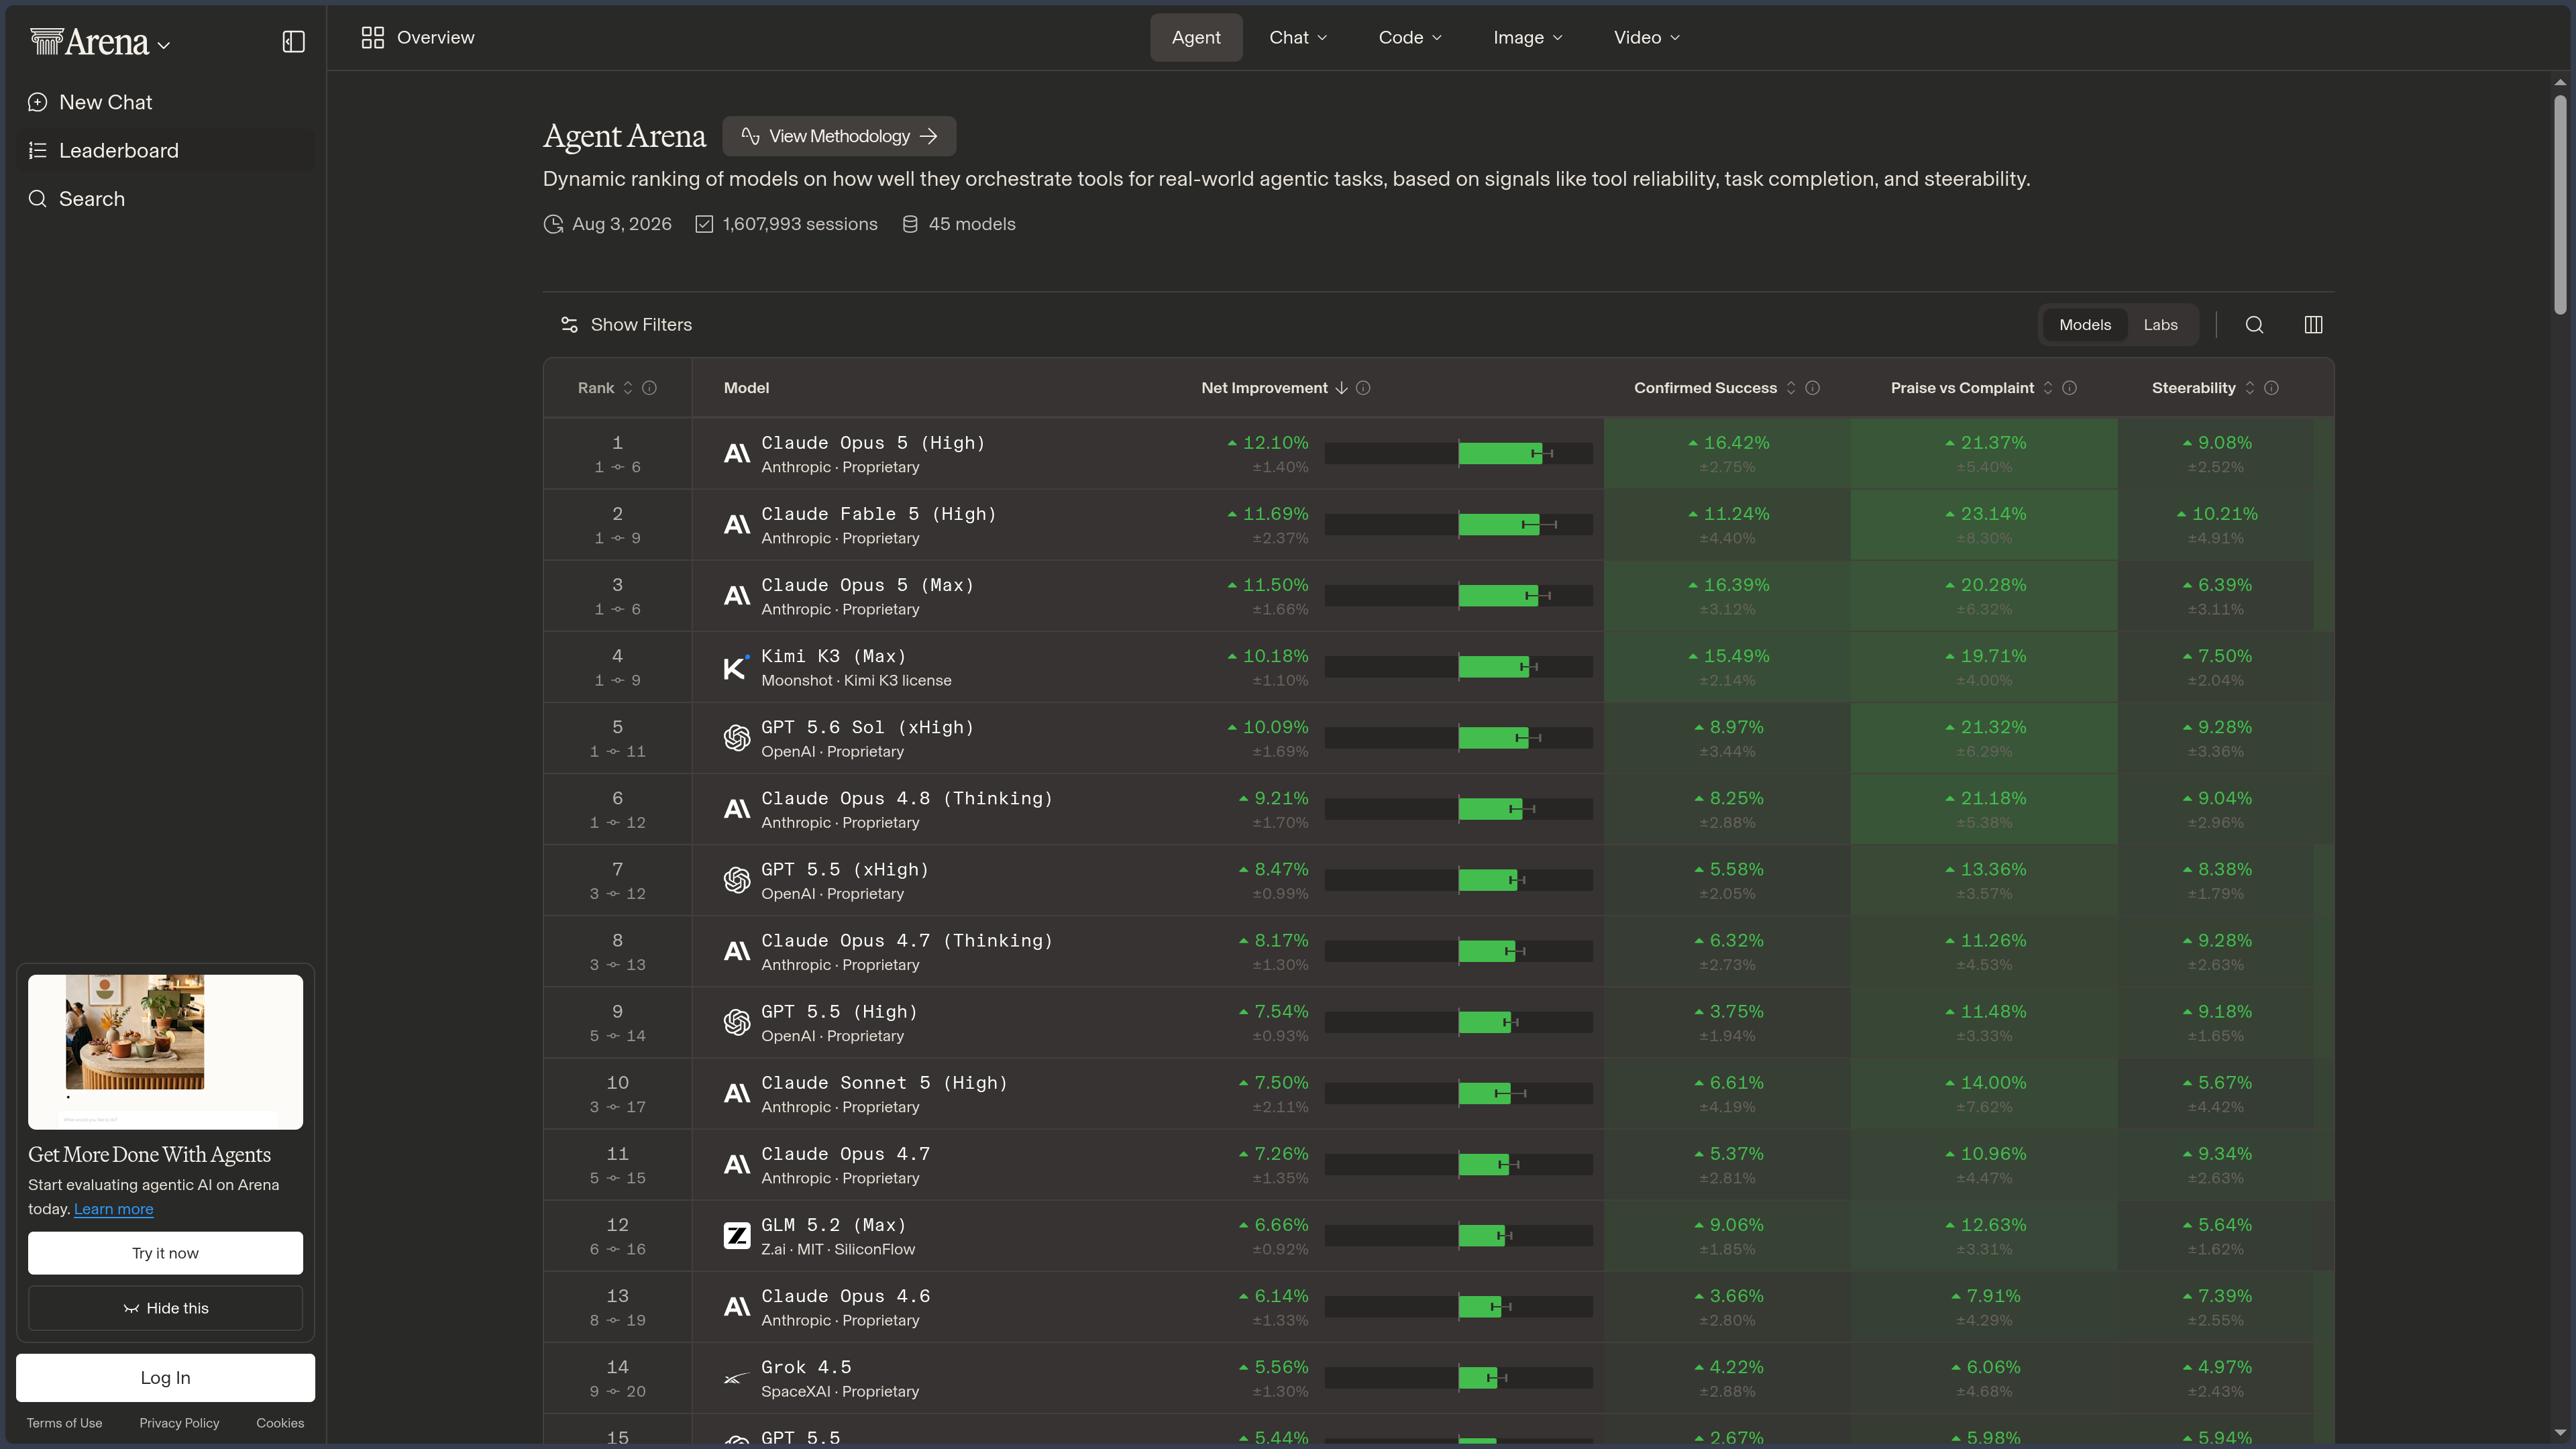Click Anthropic logo beside Claude Opus 5 (High)
The height and width of the screenshot is (1449, 2576).
coord(737,454)
